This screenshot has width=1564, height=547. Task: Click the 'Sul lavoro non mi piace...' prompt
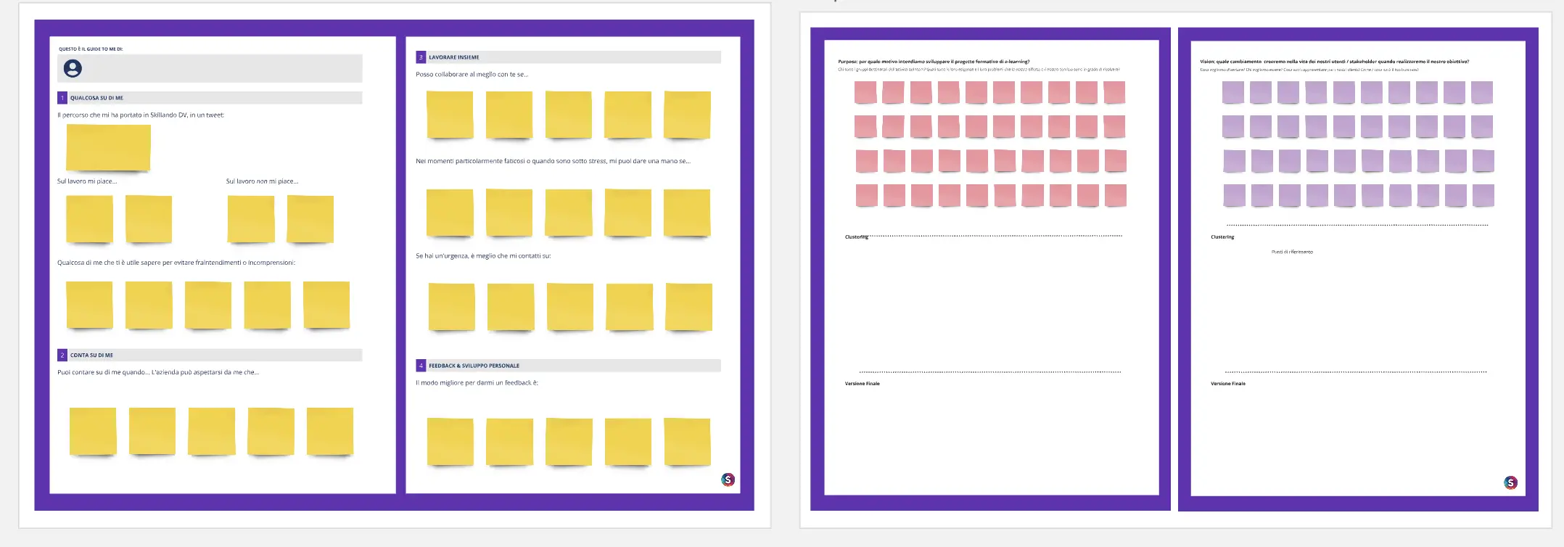point(262,181)
